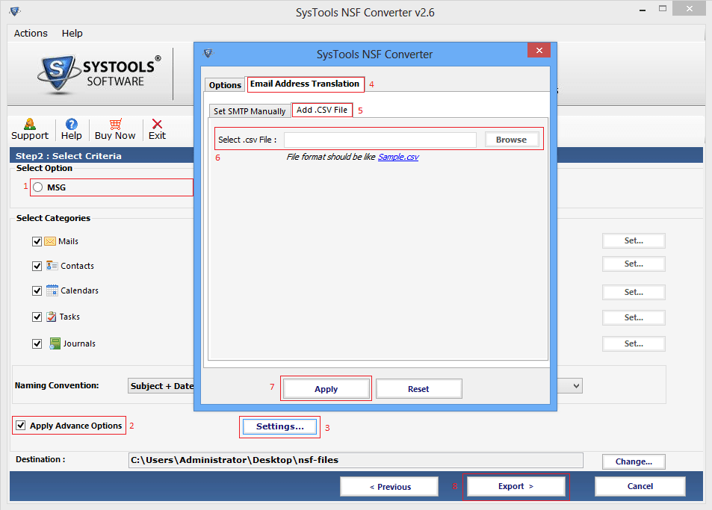712x510 pixels.
Task: Minimize the main NSF Converter window
Action: click(x=643, y=9)
